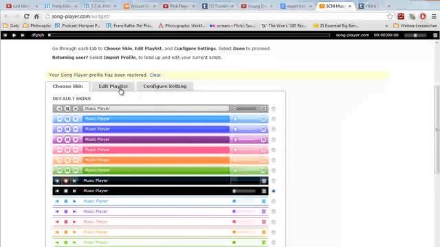Viewport: 440px width, 247px height.
Task: Reload the page with the refresh icon
Action: 26,16
